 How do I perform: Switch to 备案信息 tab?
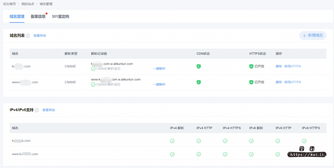point(38,17)
